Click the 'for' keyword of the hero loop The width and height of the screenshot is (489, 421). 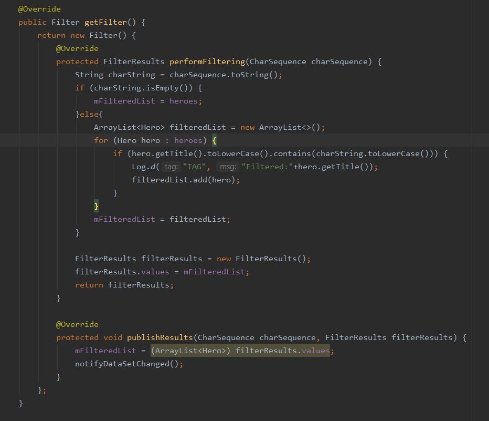tap(101, 140)
